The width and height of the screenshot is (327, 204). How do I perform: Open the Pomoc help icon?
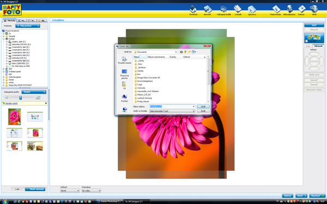tap(301, 10)
